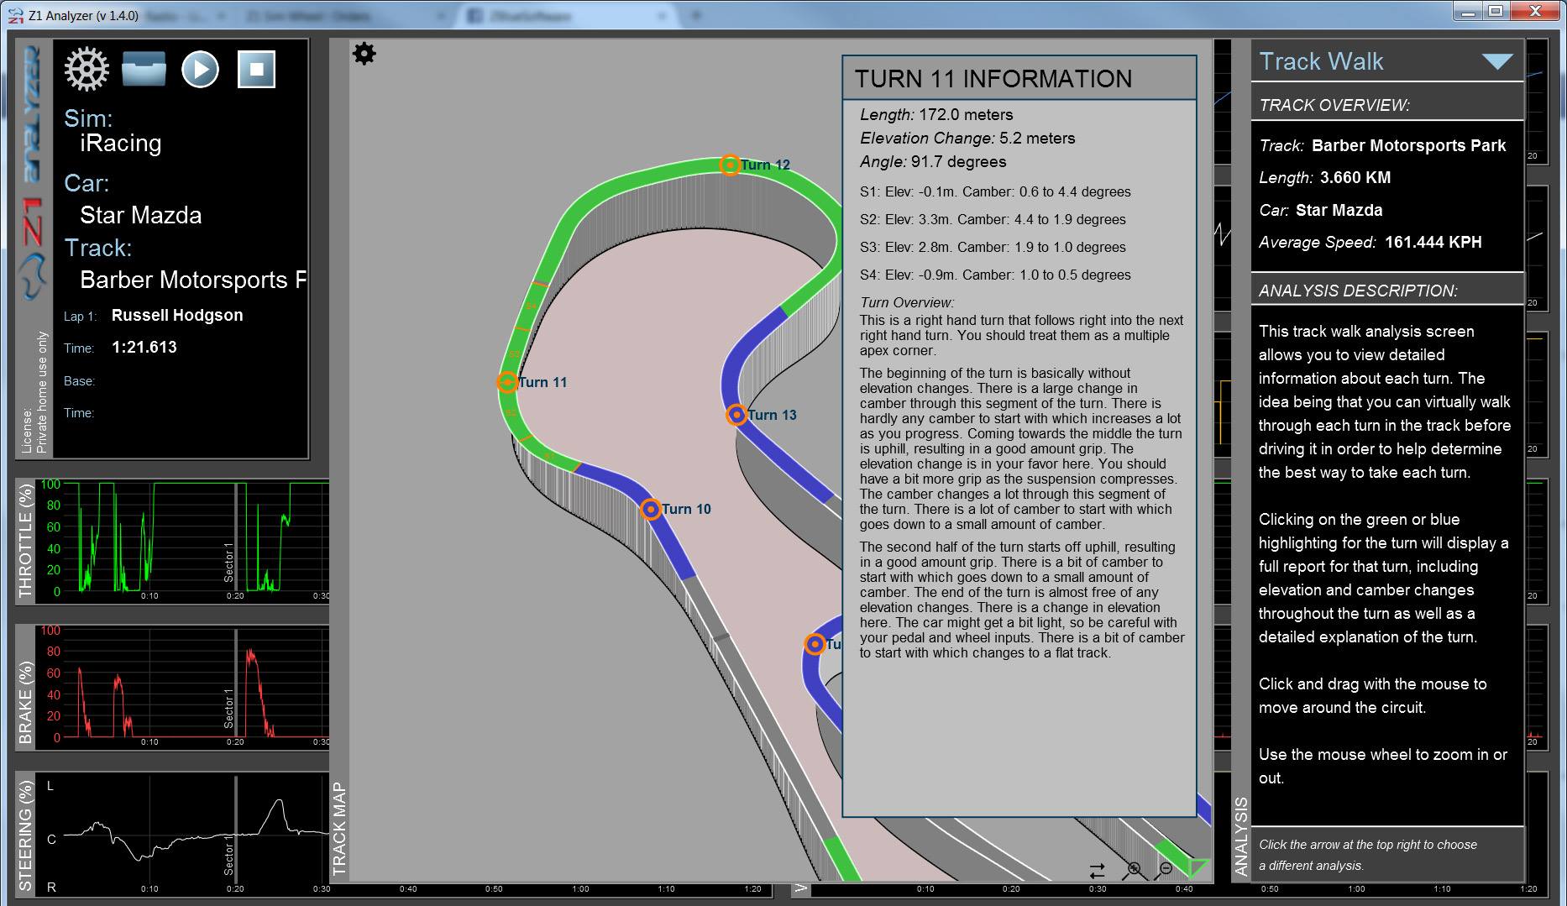This screenshot has width=1567, height=906.
Task: Click Average Speed 161.444 KPH value
Action: pyautogui.click(x=1433, y=242)
